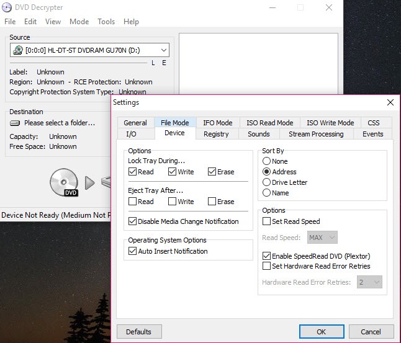This screenshot has height=343, width=401.
Task: Click the Copyright Protection System Type label
Action: 61,92
